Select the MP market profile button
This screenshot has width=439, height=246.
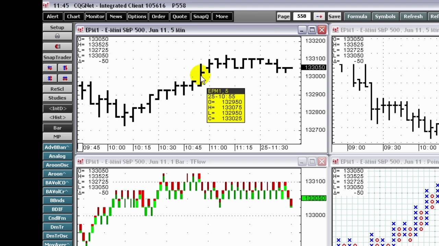[57, 137]
